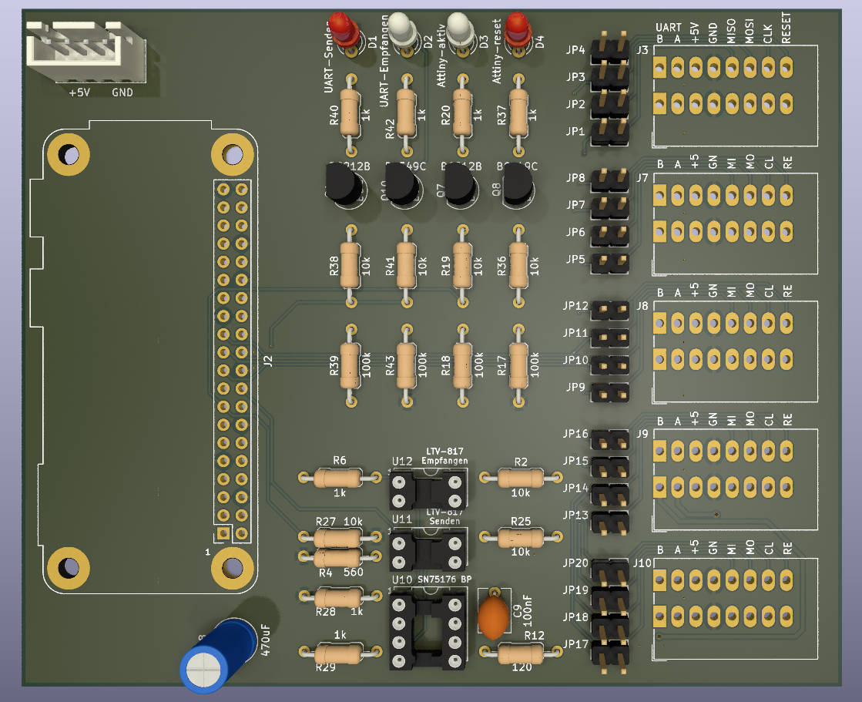Click the 100k resistor R18
This screenshot has height=702, width=862.
(x=462, y=365)
